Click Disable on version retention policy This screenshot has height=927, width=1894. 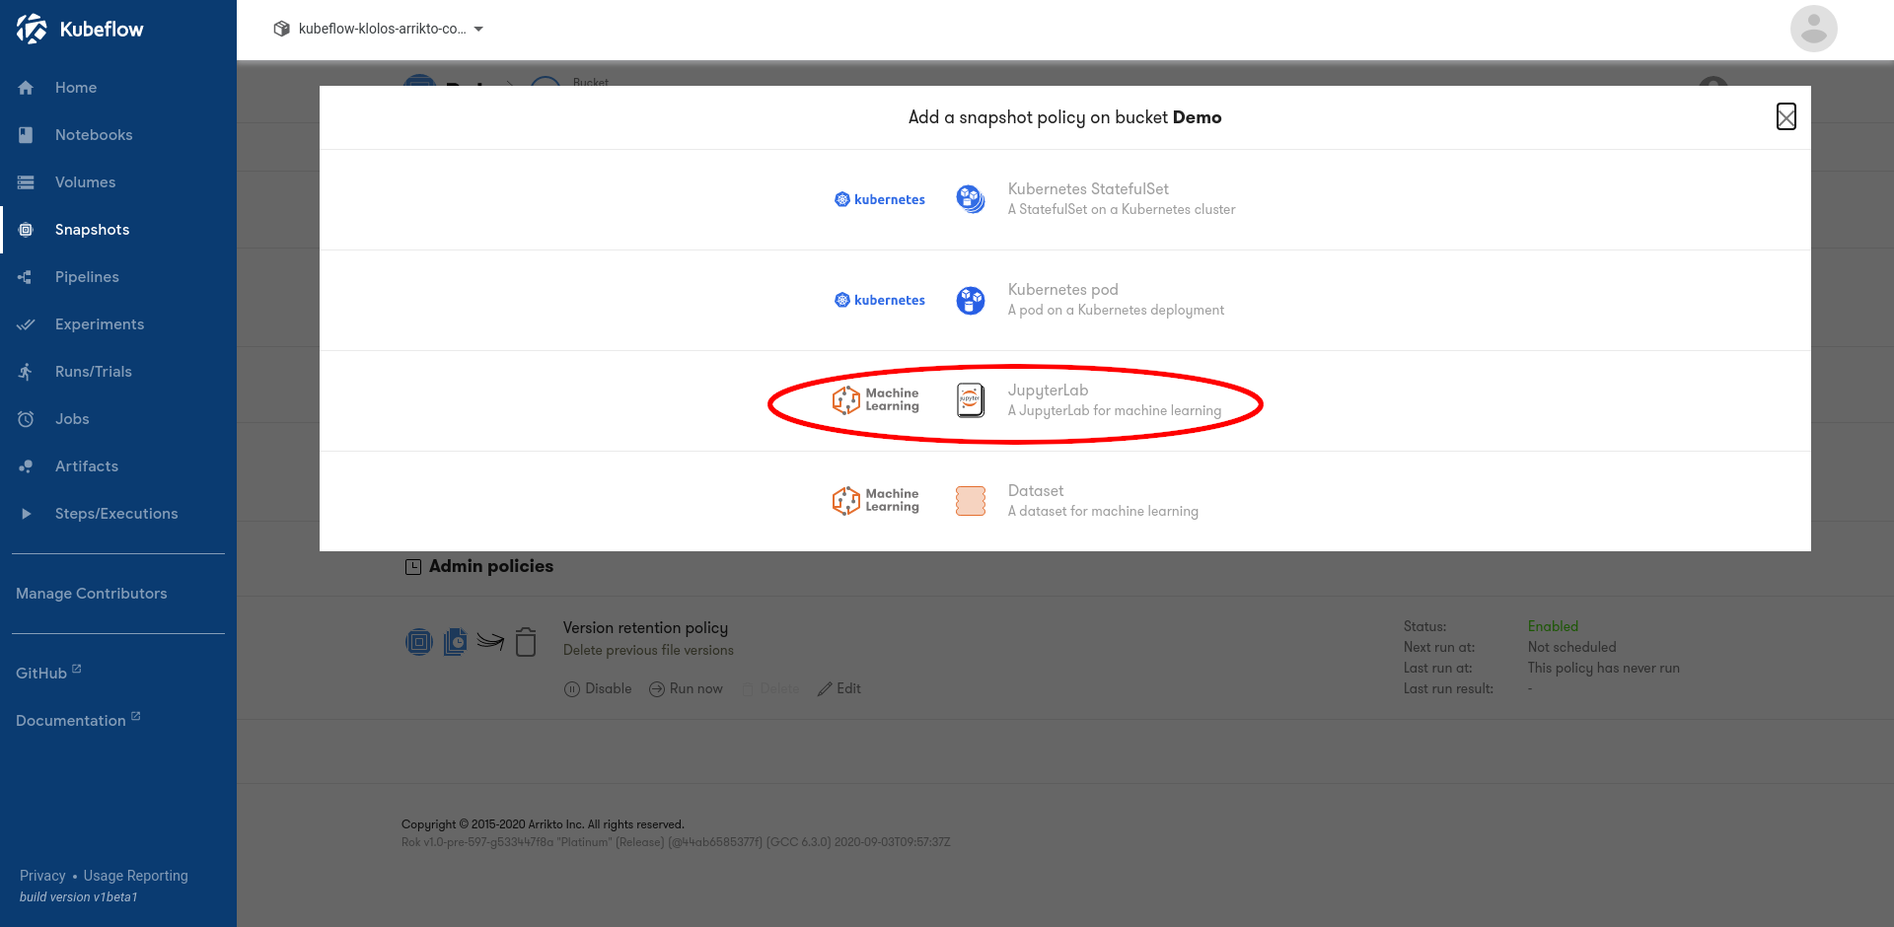coord(598,688)
